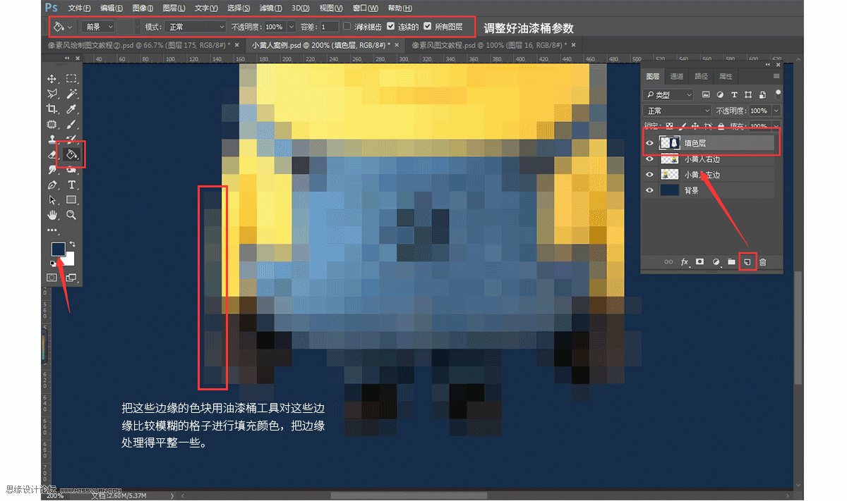Select the Eraser tool
This screenshot has height=501, width=847.
[x=52, y=154]
